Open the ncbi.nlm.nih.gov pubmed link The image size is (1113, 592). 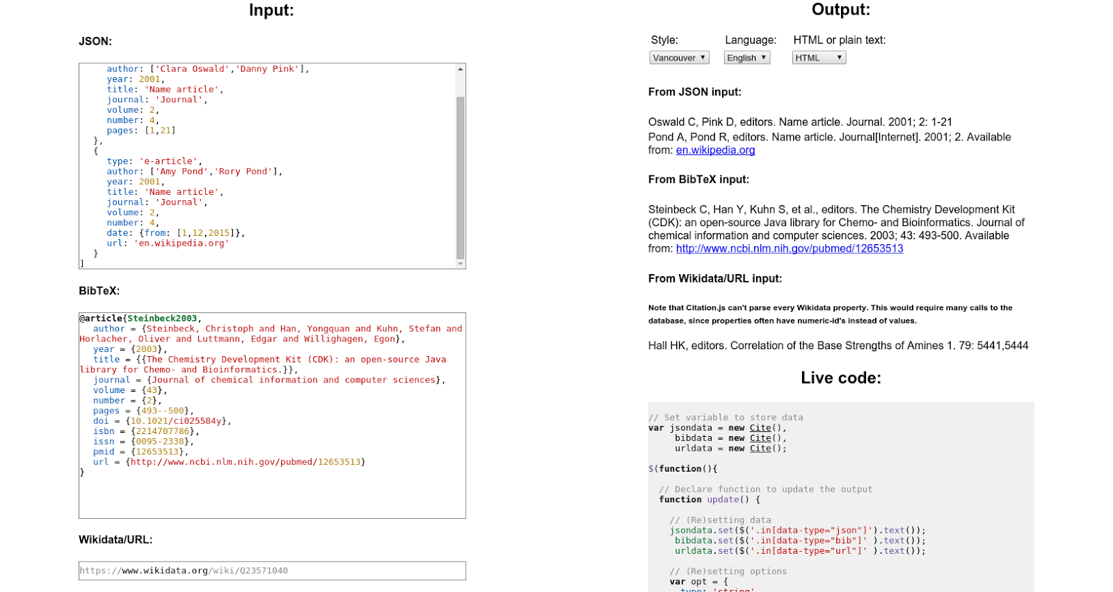790,248
